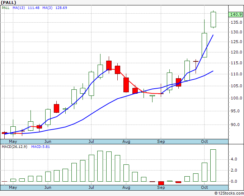Select the Jul marker on price axis

click(x=91, y=141)
